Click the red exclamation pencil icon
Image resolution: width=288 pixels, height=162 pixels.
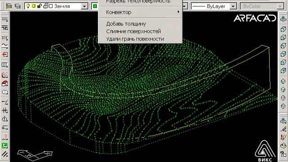[x=283, y=137]
